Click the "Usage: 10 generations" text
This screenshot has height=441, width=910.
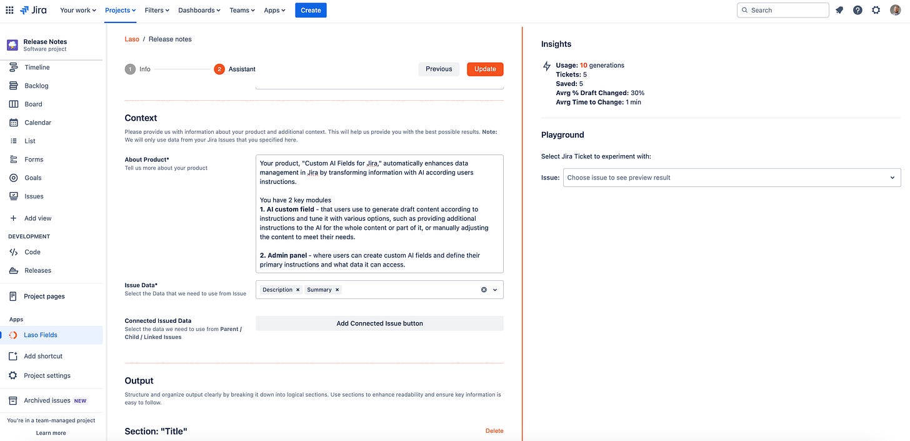click(590, 65)
